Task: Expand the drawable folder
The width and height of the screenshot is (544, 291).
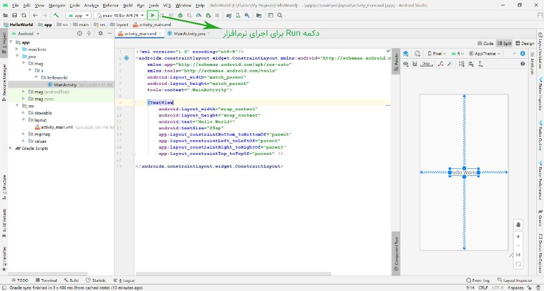Action: click(23, 112)
